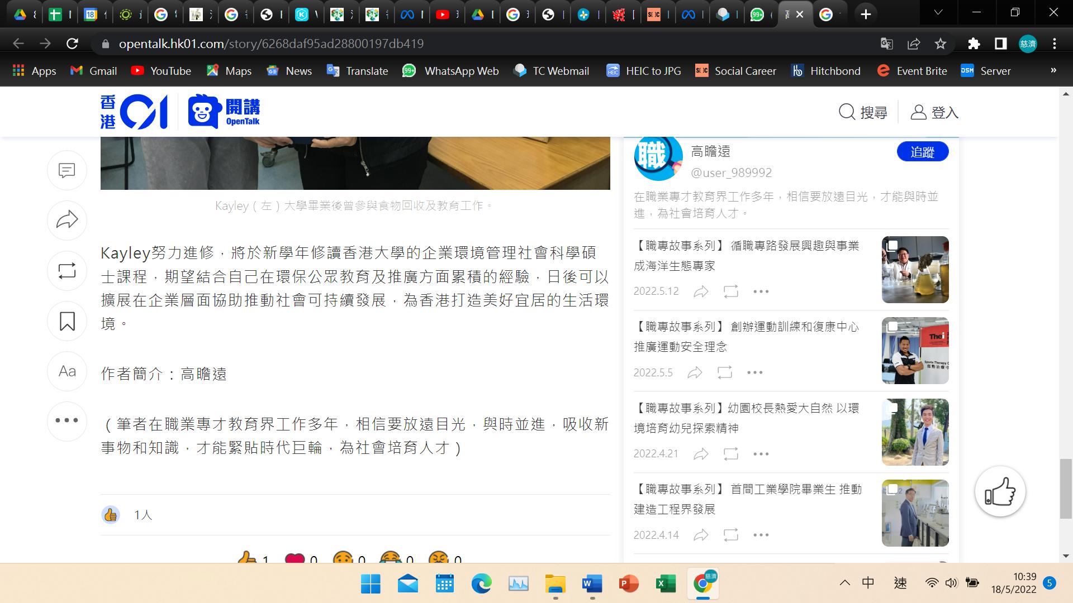Click the repost icon in left sidebar

coord(67,271)
